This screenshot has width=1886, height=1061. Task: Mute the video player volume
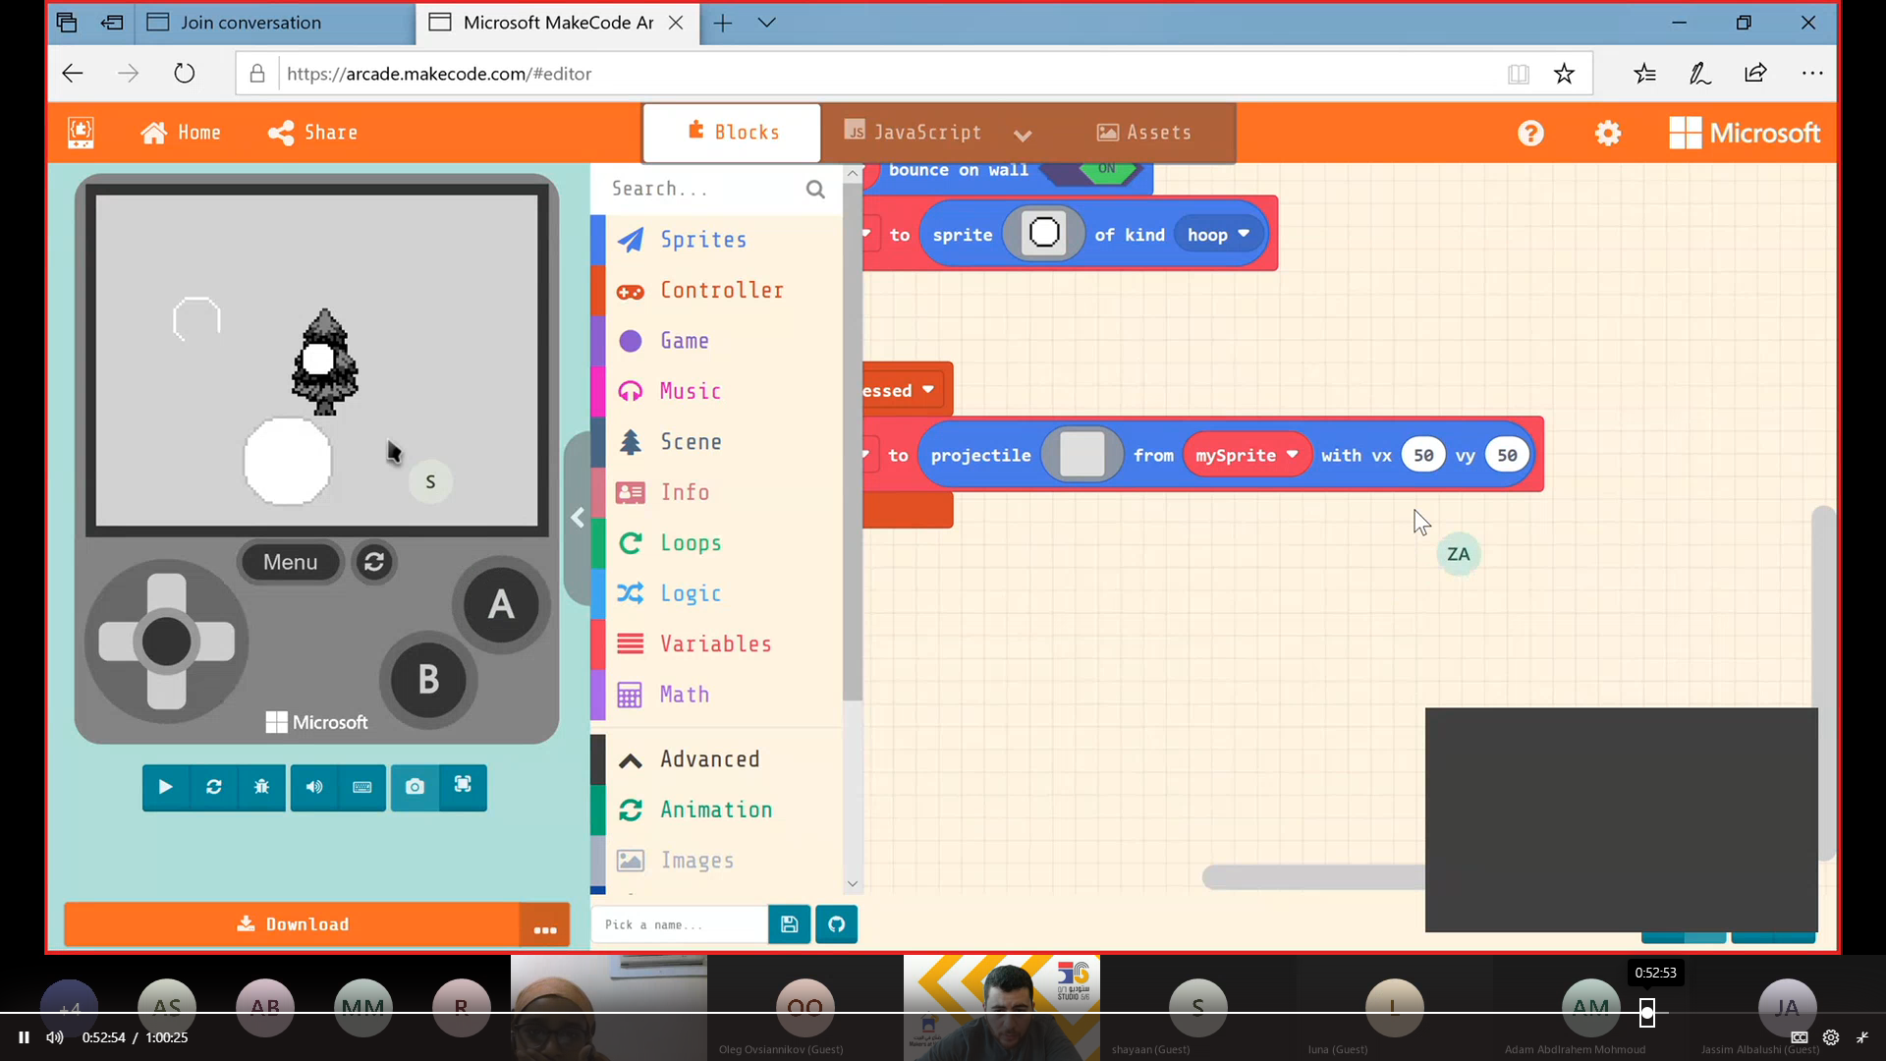[x=55, y=1037]
